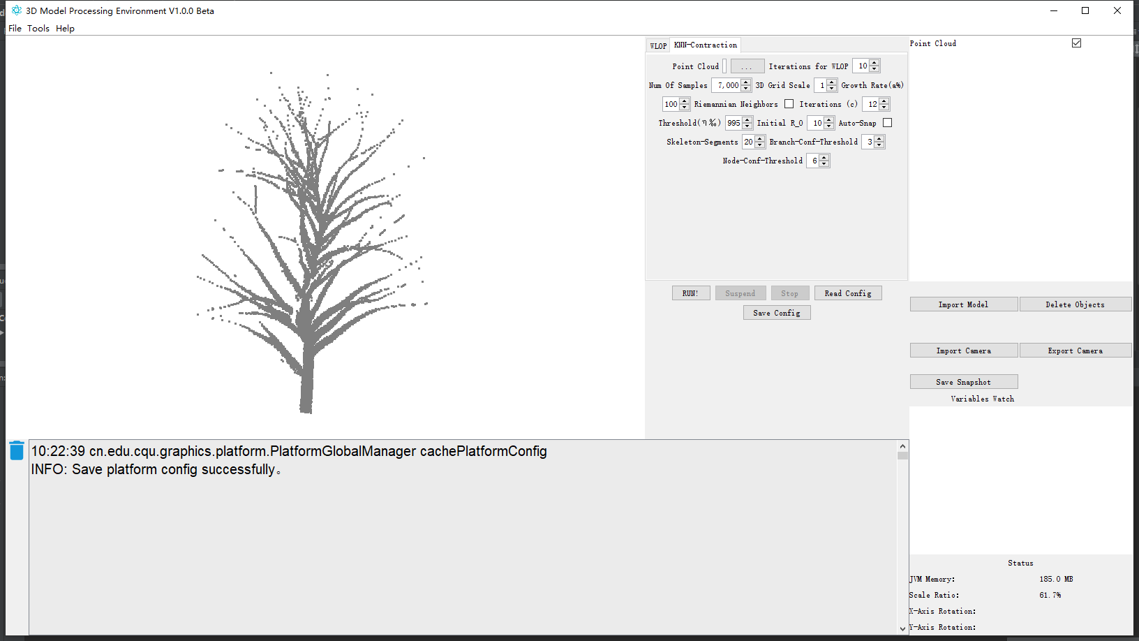The image size is (1139, 641).
Task: Click the app logo in the title bar
Action: coord(17,10)
